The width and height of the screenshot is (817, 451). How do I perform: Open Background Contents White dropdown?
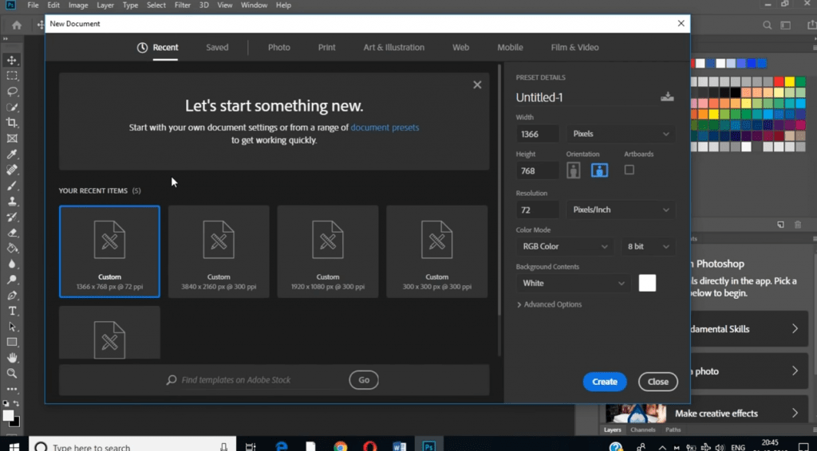(x=573, y=283)
